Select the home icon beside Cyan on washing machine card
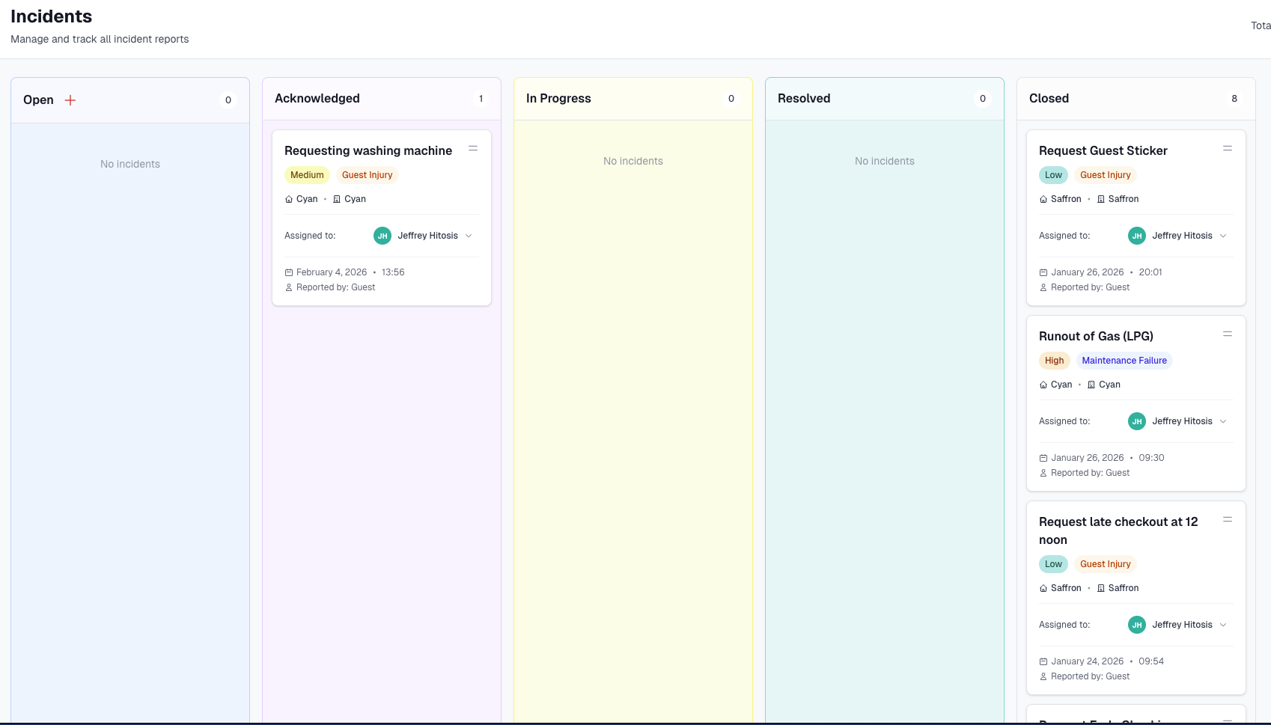Image resolution: width=1271 pixels, height=725 pixels. (x=289, y=199)
